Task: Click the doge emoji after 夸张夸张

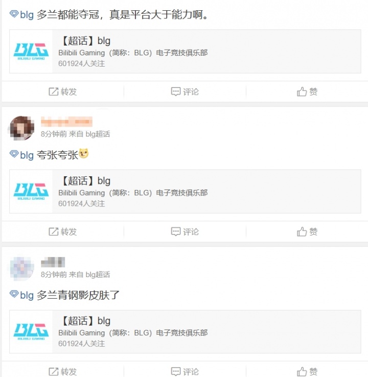Action: 84,154
